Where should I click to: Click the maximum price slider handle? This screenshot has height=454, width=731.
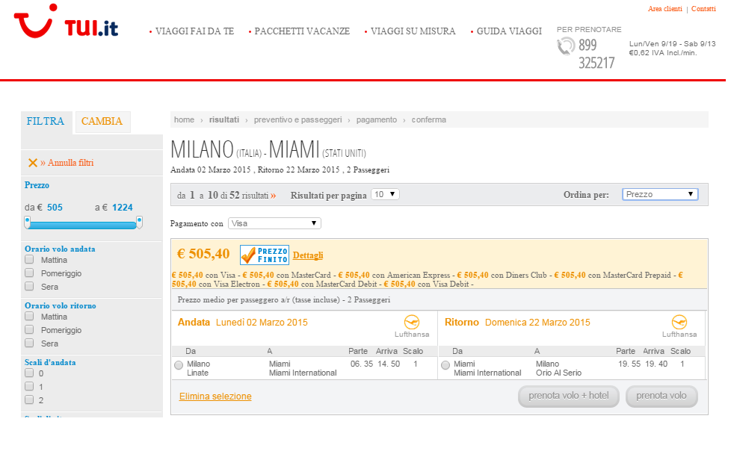(139, 222)
